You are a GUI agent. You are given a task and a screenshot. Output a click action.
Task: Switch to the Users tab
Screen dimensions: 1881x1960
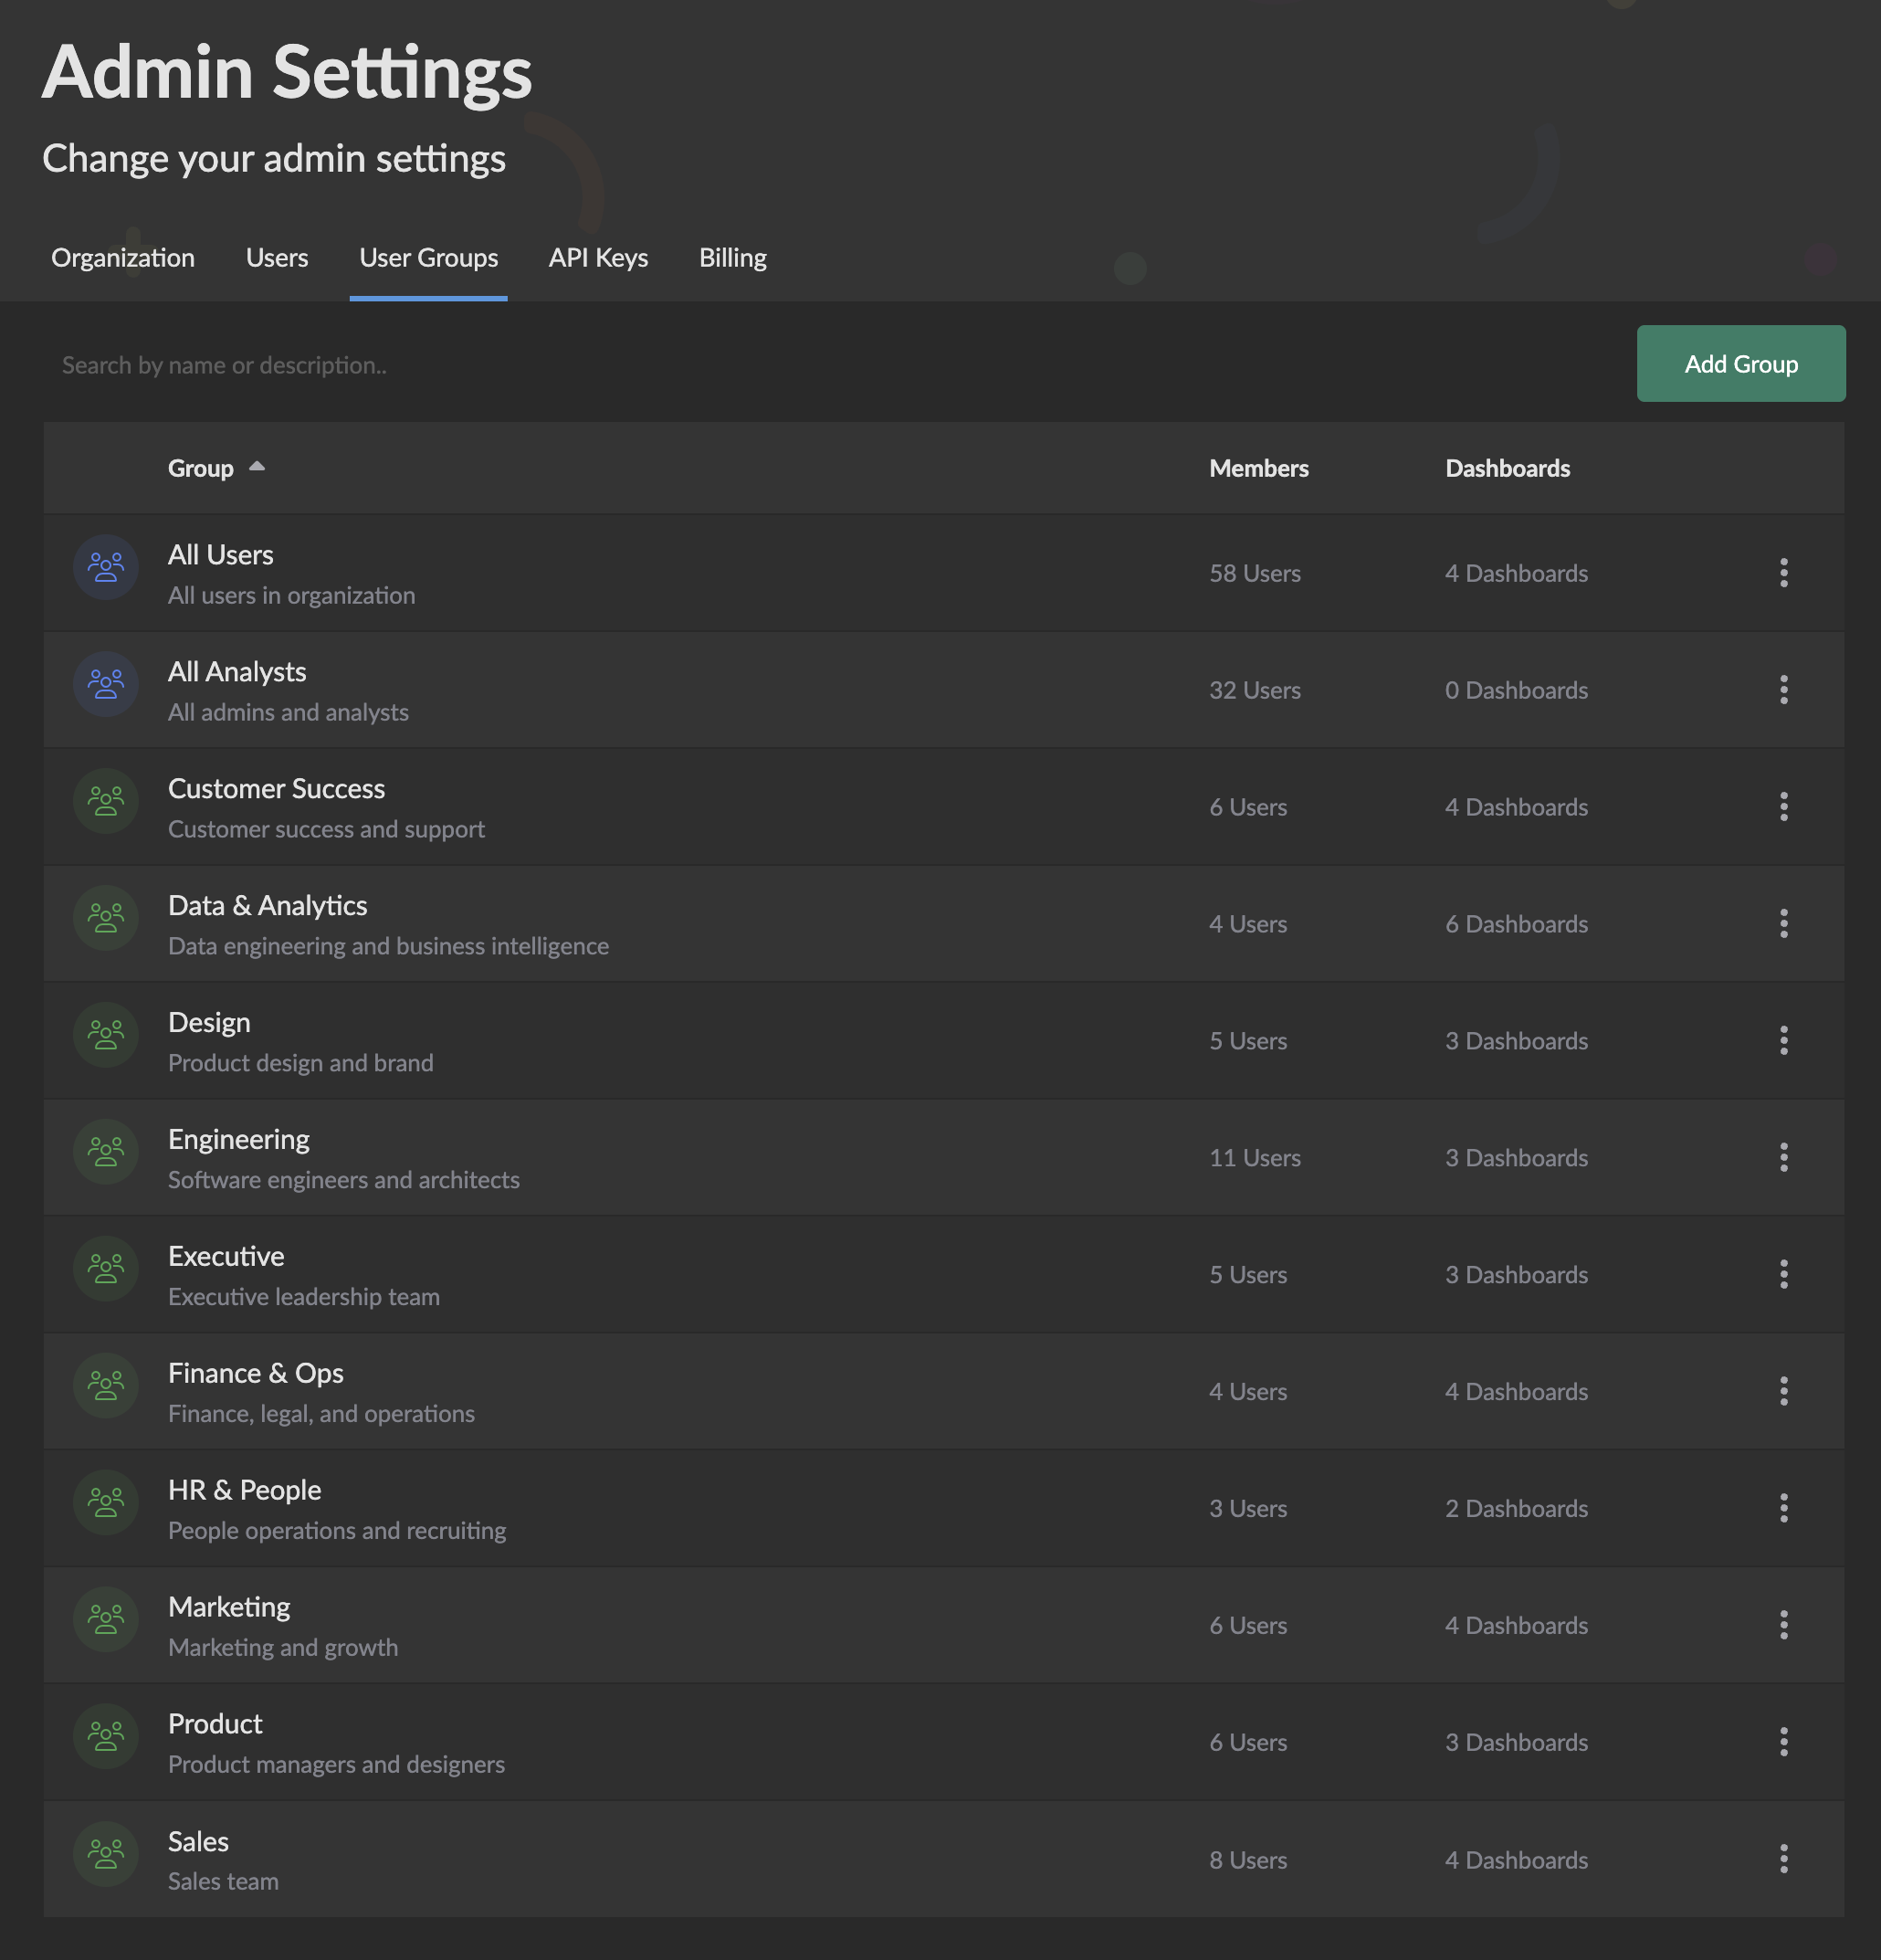coord(276,258)
